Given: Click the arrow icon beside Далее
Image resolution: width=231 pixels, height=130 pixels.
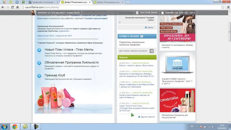Looking at the screenshot, I should click(146, 27).
